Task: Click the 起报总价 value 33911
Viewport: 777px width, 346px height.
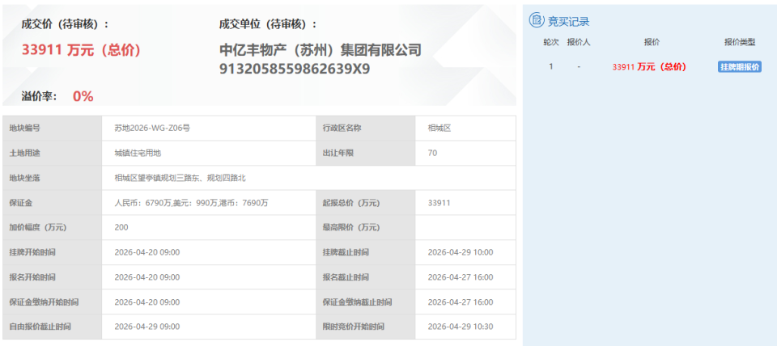Action: pyautogui.click(x=439, y=202)
